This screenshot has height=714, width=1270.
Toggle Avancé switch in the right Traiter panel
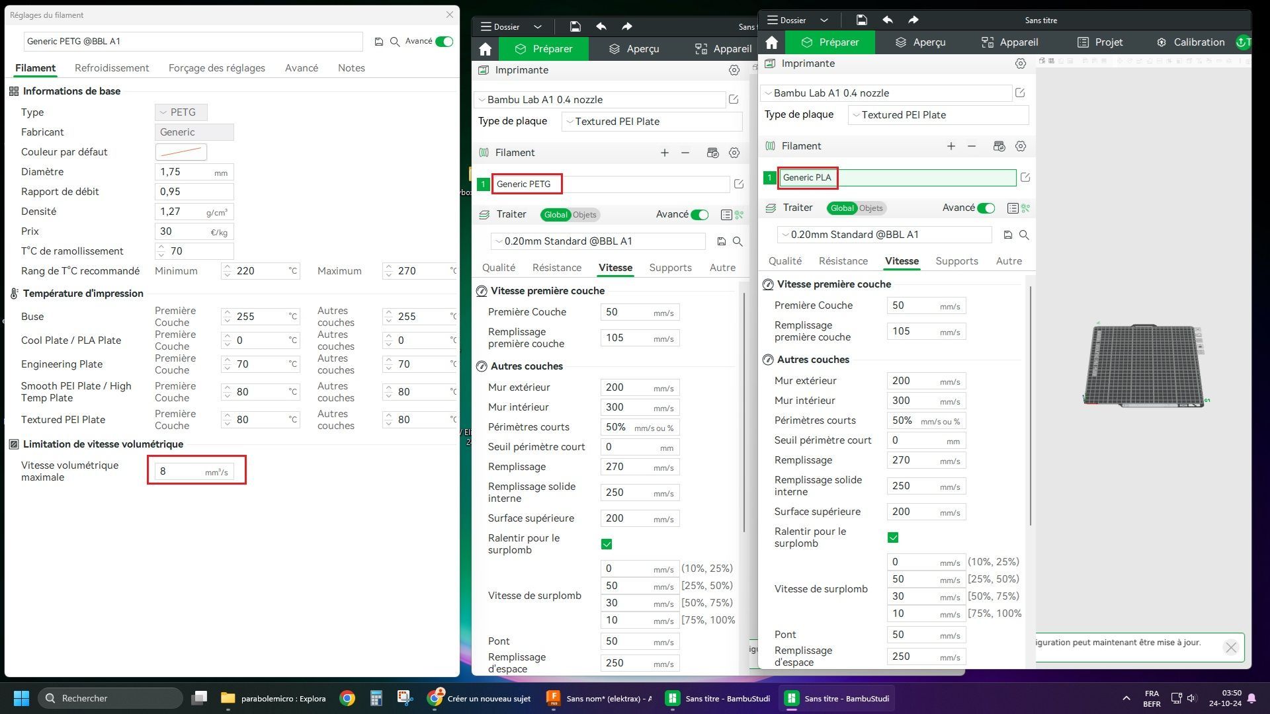986,208
